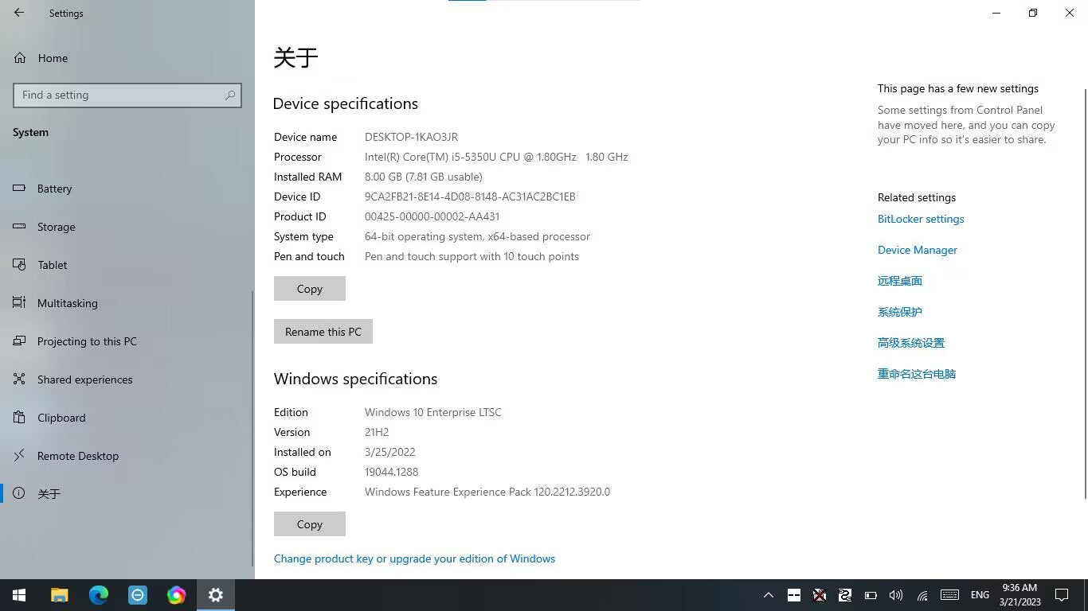1088x611 pixels.
Task: Change product key or upgrade Windows edition
Action: (x=414, y=558)
